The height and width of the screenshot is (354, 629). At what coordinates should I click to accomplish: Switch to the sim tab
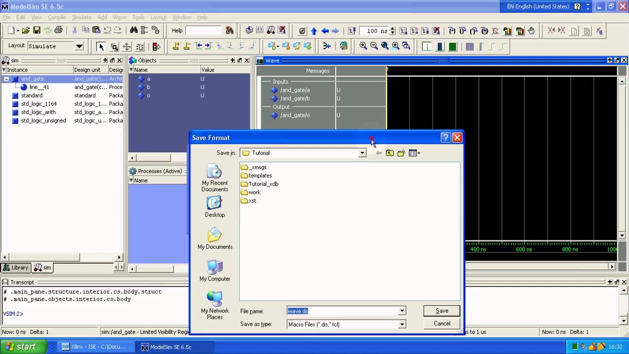43,267
